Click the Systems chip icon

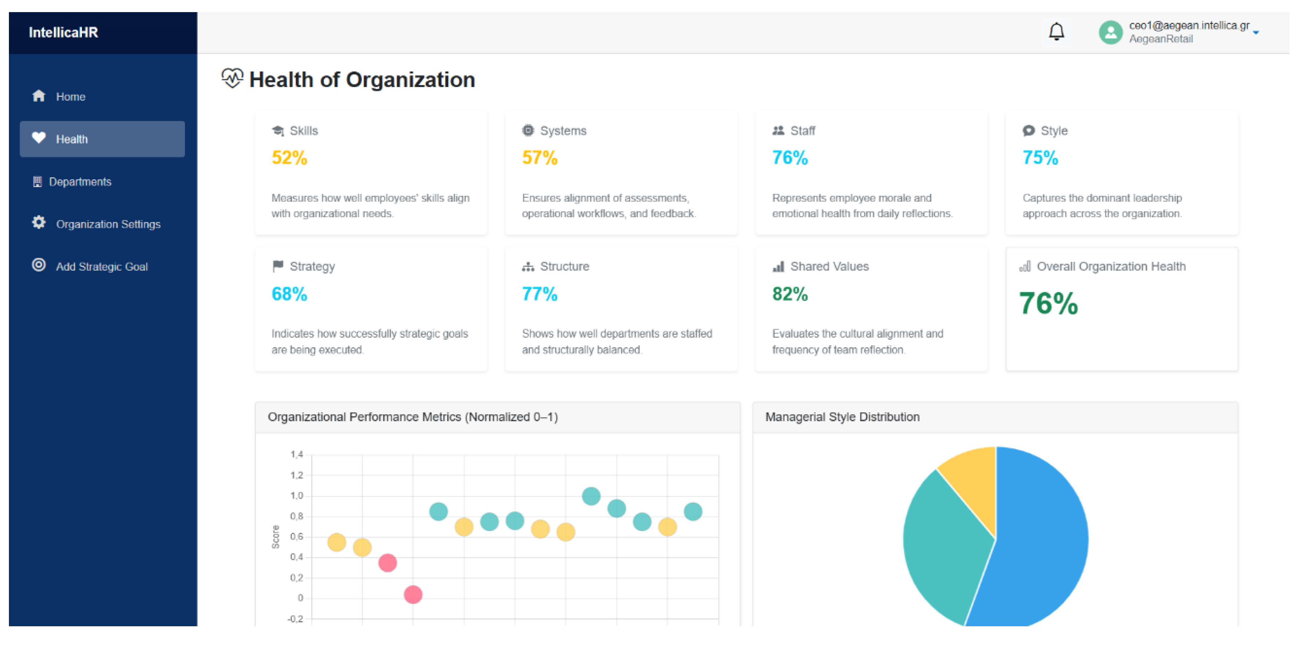click(528, 130)
